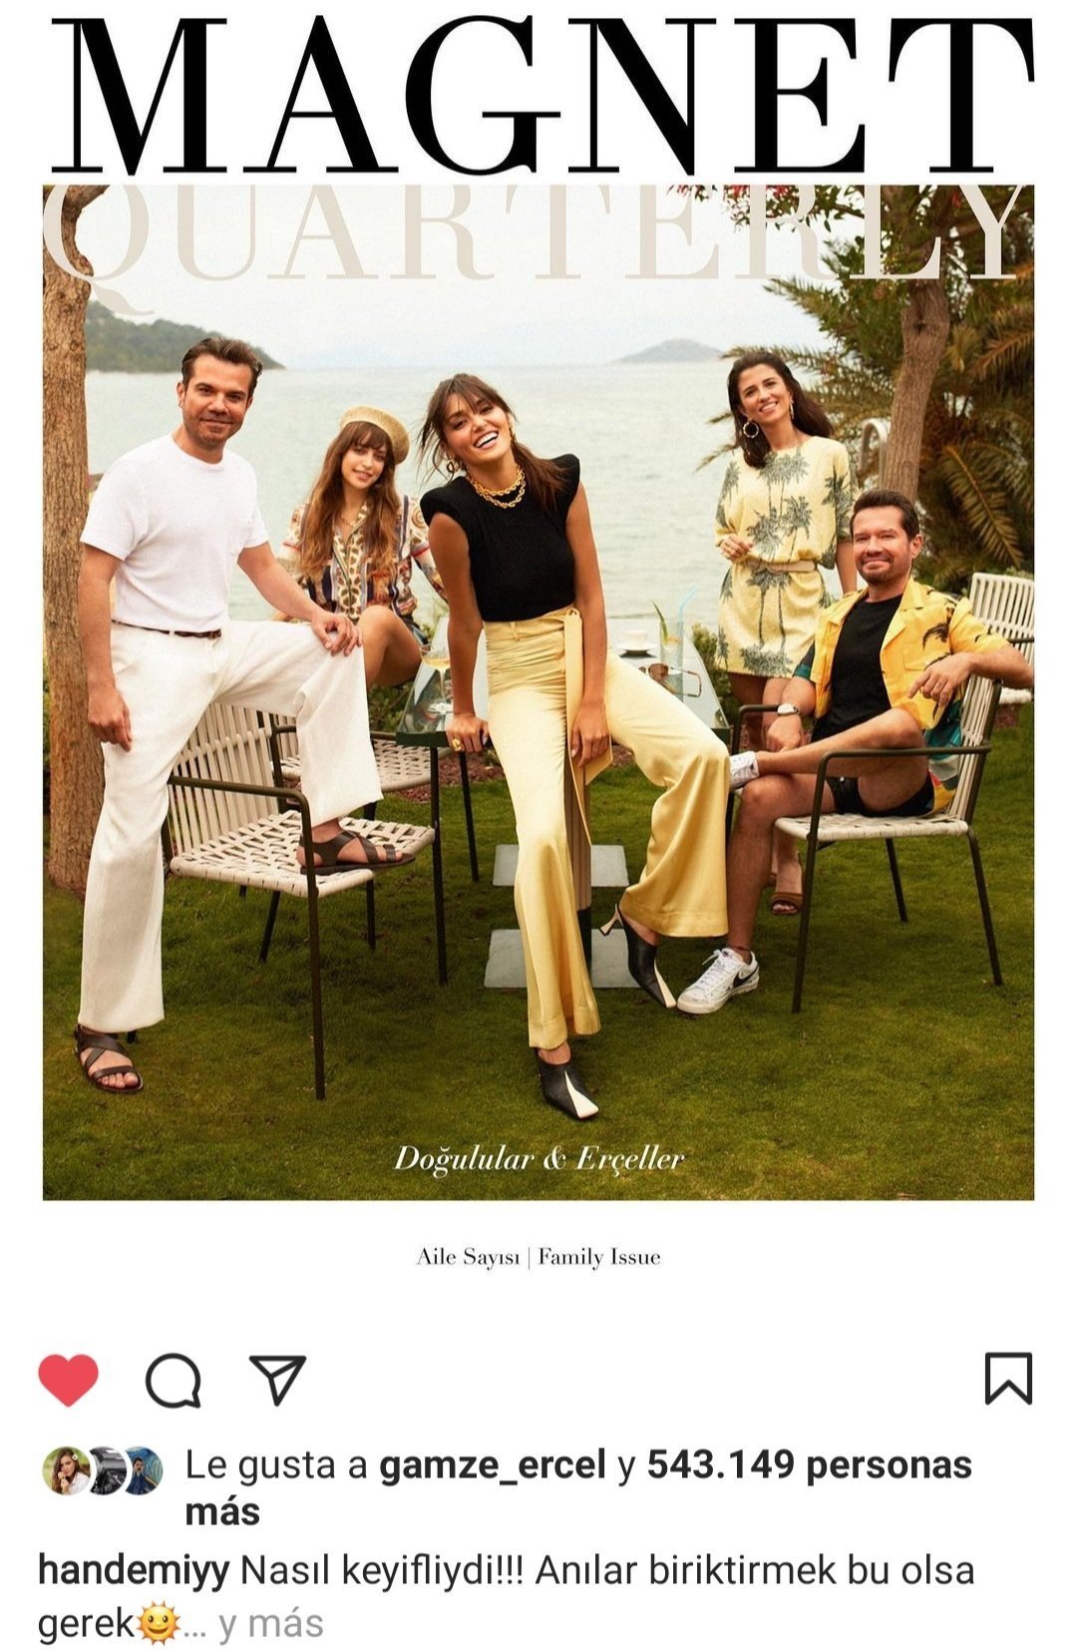Save the post with the bookmark icon
Image resolution: width=1077 pixels, height=1650 pixels.
[1008, 1379]
